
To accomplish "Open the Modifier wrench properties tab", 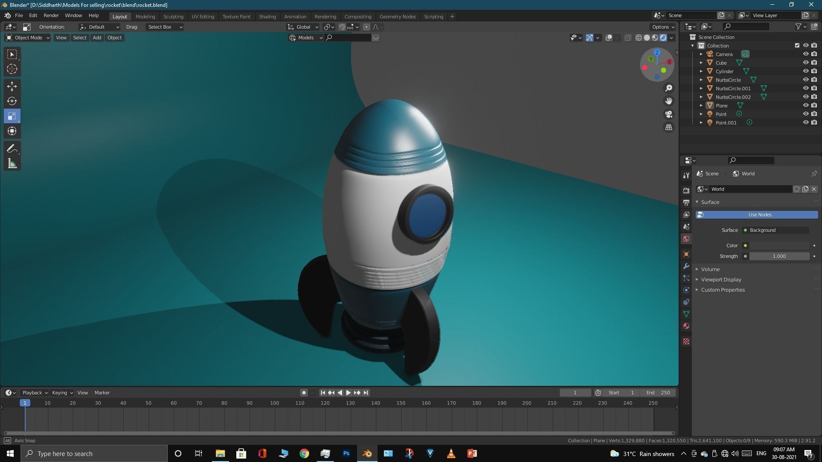I will (x=686, y=266).
